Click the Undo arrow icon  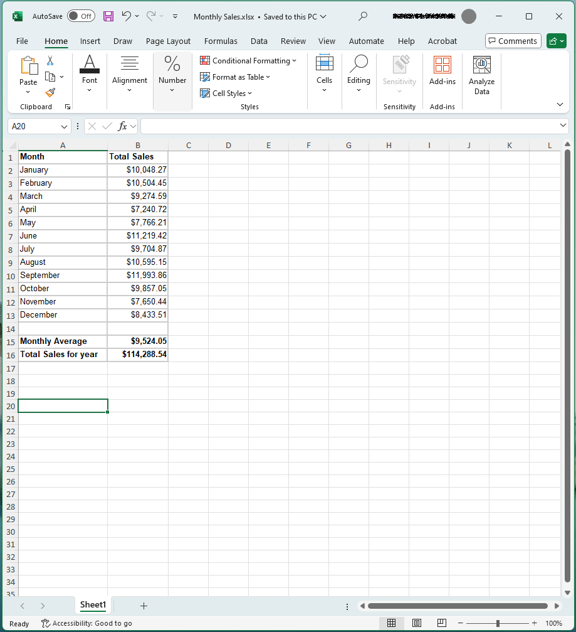127,16
